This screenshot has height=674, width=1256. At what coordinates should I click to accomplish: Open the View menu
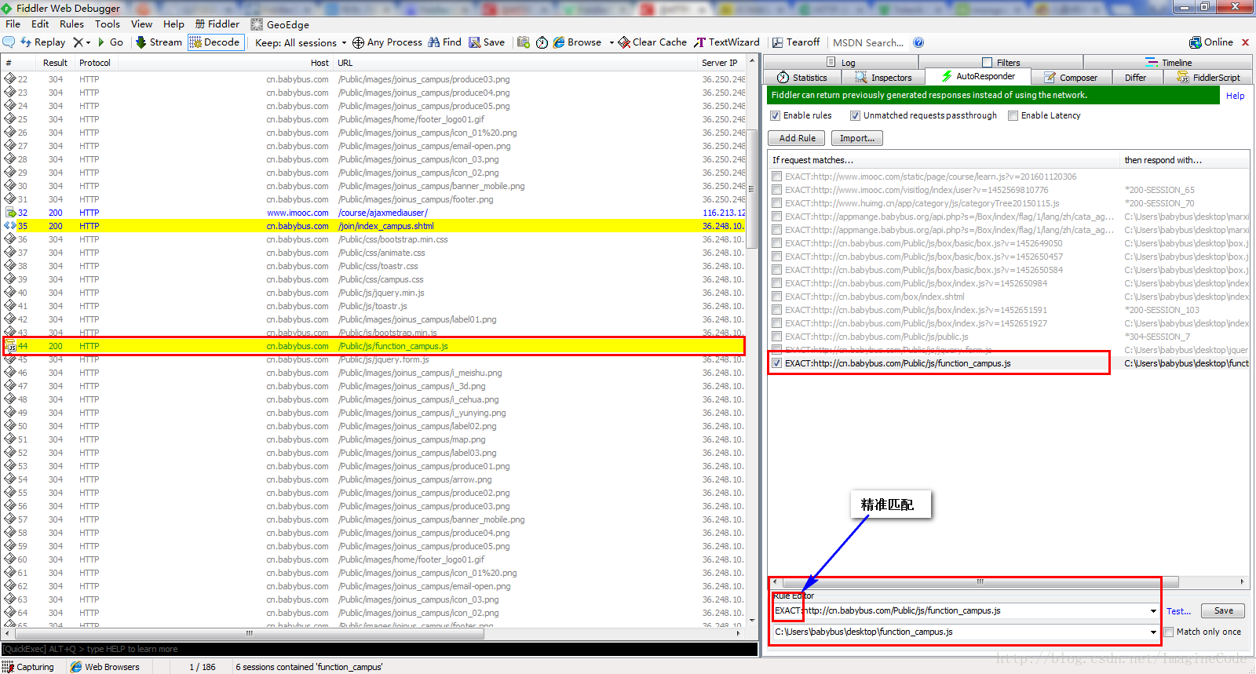[x=141, y=24]
